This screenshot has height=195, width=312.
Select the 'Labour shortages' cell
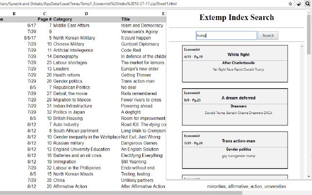coord(70,63)
